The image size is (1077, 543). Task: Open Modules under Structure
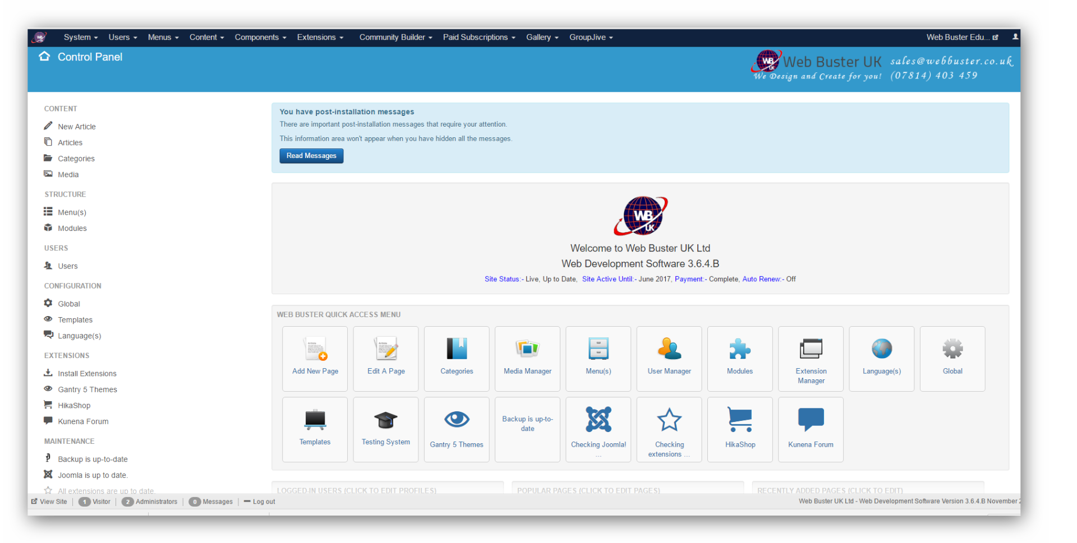72,228
